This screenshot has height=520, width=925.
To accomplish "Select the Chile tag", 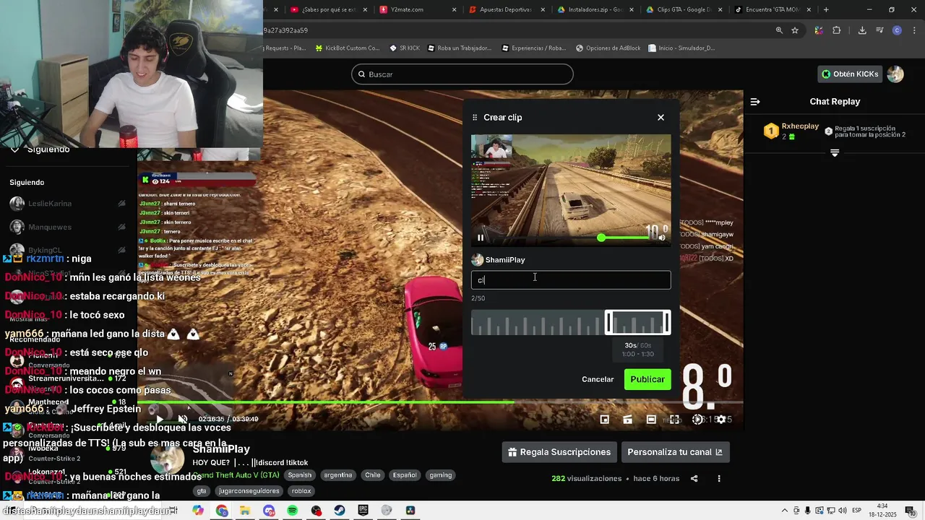I will 373,475.
